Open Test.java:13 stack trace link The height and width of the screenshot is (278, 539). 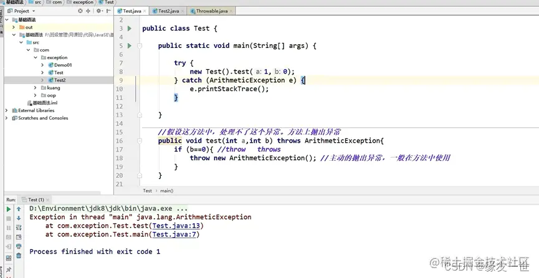pyautogui.click(x=176, y=226)
